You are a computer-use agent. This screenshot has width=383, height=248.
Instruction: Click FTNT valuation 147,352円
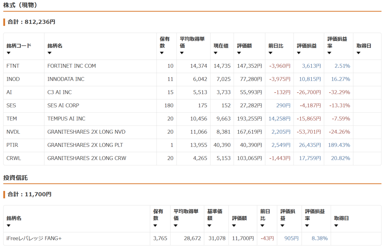250,66
